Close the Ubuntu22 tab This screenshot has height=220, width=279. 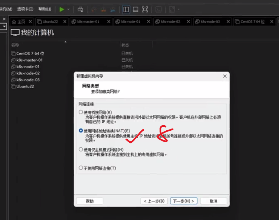pos(65,22)
